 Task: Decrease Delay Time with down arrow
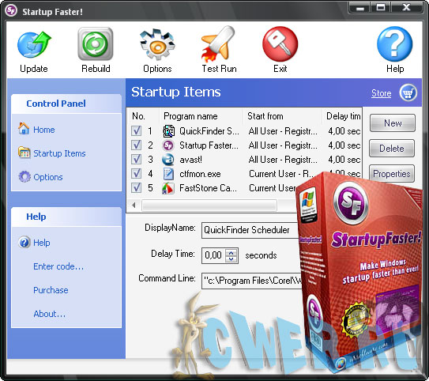[x=231, y=259]
